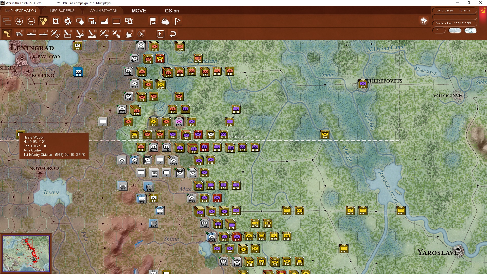Click the crossed flags button

tap(424, 21)
